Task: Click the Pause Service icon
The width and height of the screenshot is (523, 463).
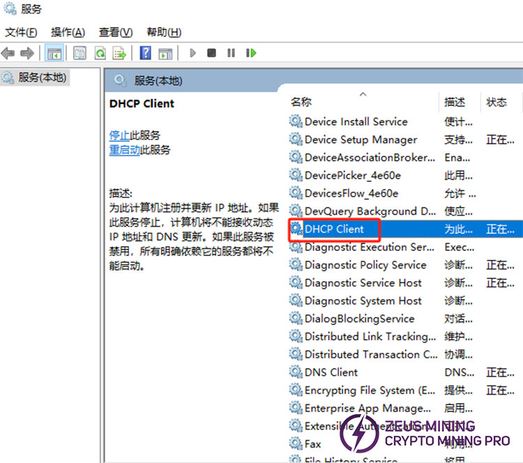Action: [231, 53]
